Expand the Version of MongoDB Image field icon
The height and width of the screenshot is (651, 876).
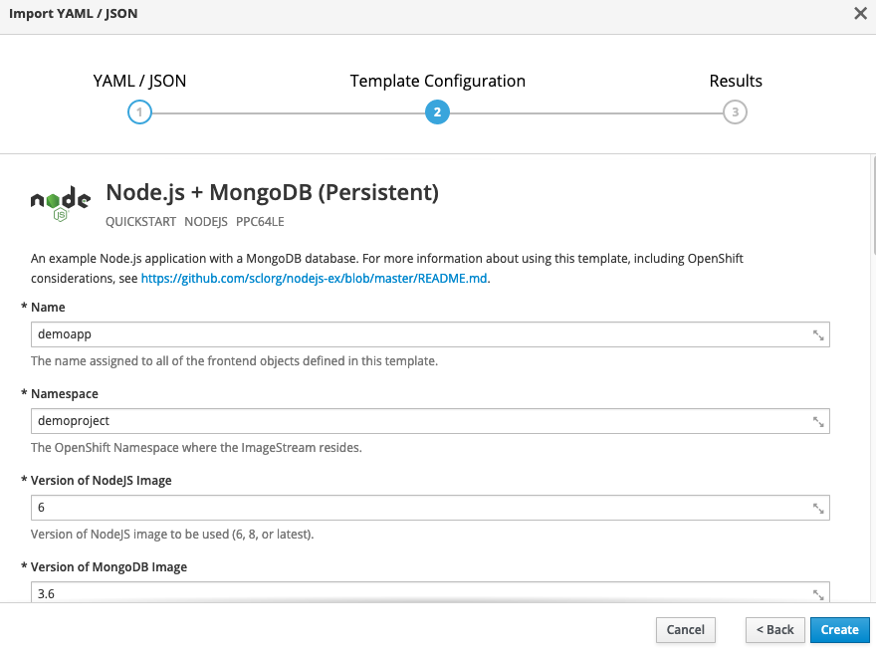[818, 595]
